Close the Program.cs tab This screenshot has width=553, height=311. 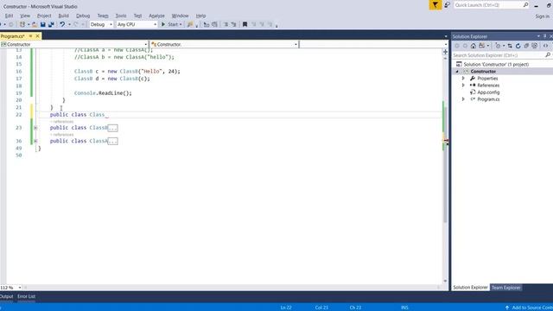(x=37, y=36)
